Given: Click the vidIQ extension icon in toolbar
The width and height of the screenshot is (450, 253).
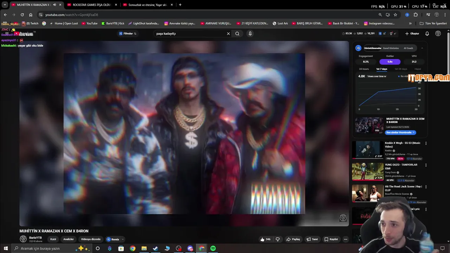Looking at the screenshot, I should click(407, 15).
